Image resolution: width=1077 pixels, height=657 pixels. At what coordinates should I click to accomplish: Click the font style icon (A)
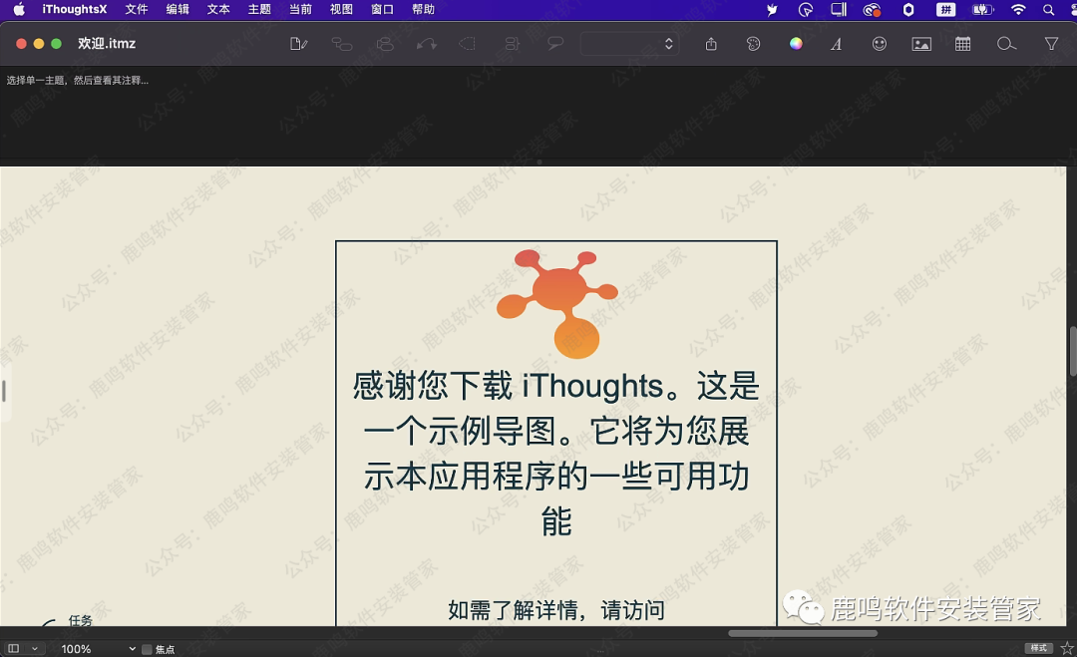click(837, 44)
